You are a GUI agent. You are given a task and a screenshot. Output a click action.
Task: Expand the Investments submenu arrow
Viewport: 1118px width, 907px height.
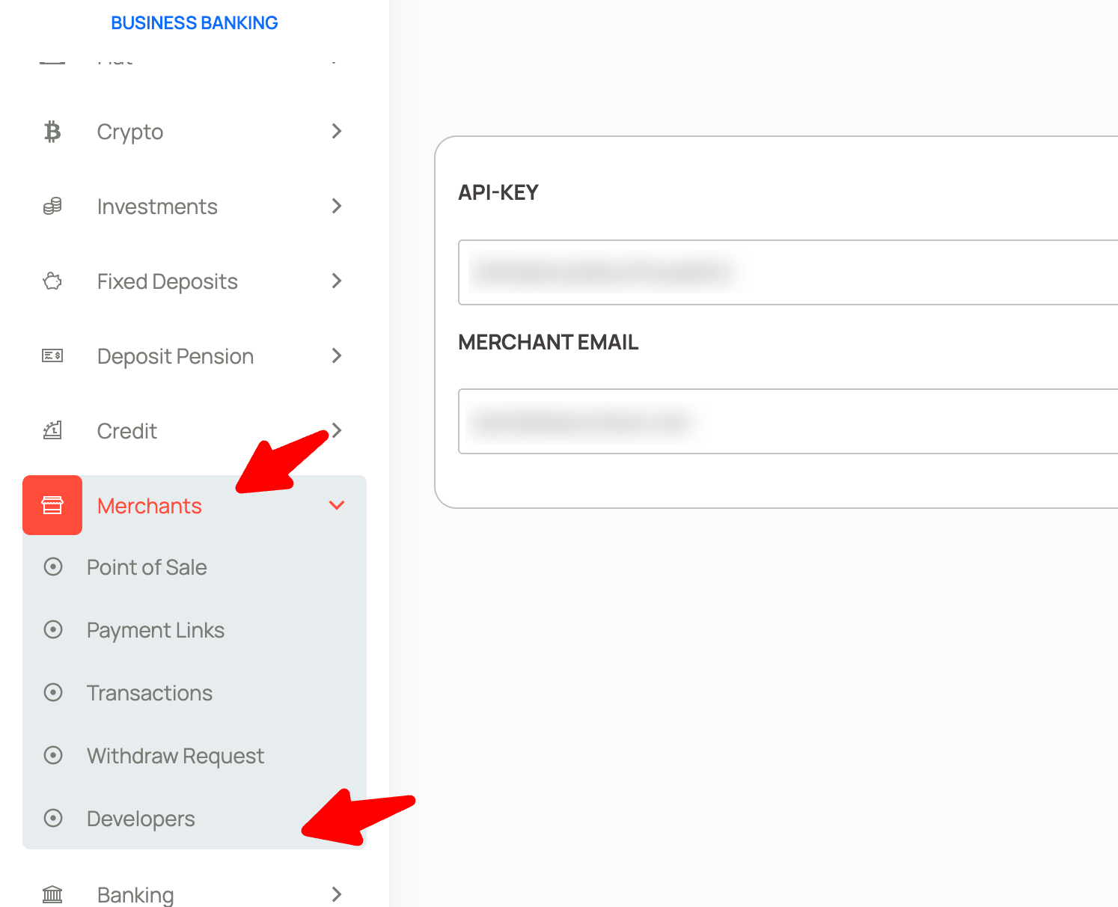(337, 207)
